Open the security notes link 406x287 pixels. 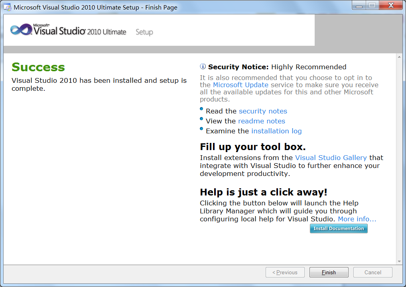263,111
